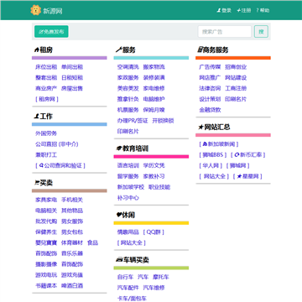Open 新加坡新闻 link

pyautogui.click(x=219, y=144)
